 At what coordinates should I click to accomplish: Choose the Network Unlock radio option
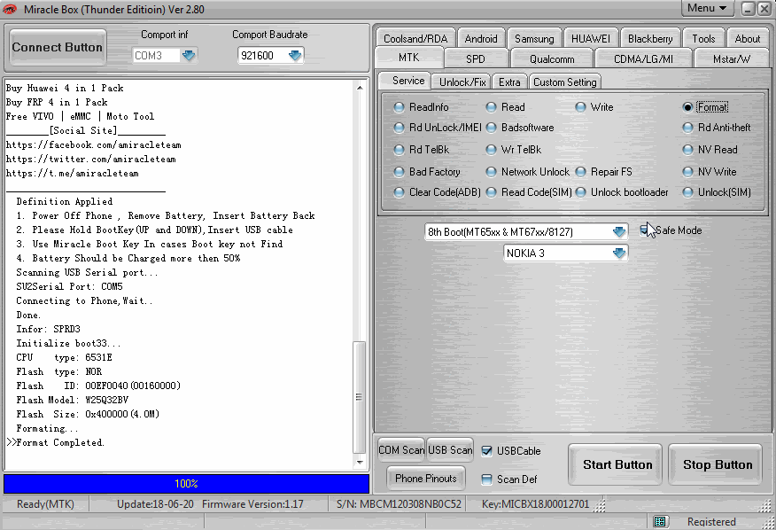click(492, 172)
